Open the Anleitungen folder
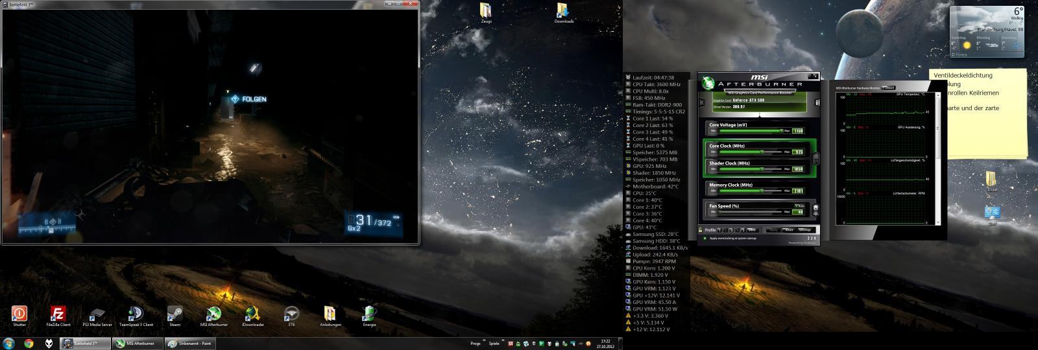This screenshot has height=350, width=1038. point(330,314)
